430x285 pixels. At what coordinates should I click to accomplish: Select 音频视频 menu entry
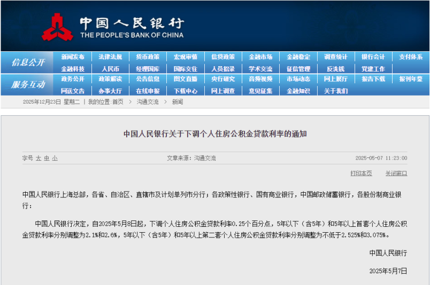pos(260,79)
